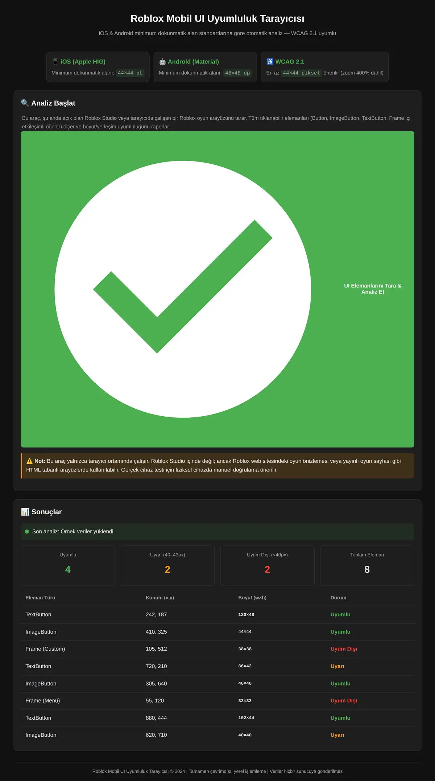Click the 'Durum' column header
The height and width of the screenshot is (781, 435).
(x=338, y=597)
